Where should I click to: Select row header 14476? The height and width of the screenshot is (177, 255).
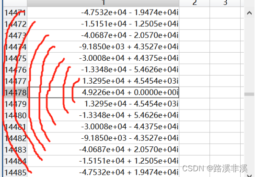click(x=15, y=69)
